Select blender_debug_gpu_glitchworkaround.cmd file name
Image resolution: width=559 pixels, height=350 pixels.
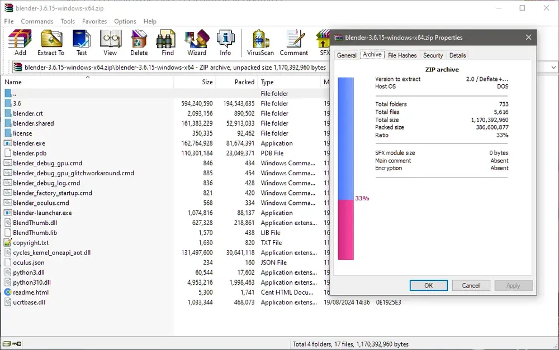pos(73,174)
